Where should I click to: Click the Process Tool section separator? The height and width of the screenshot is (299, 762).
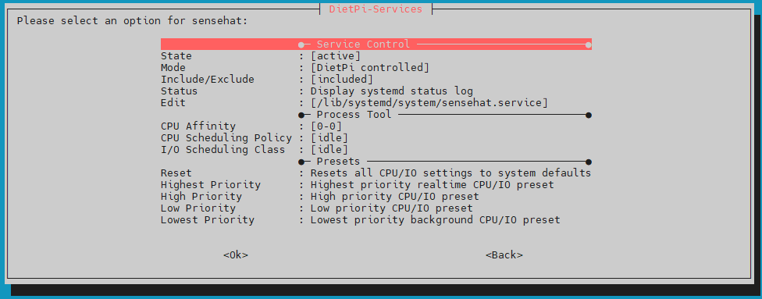click(376, 115)
